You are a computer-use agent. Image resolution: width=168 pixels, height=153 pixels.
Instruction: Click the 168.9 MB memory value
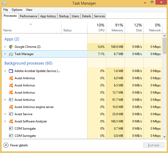pyautogui.click(x=117, y=47)
